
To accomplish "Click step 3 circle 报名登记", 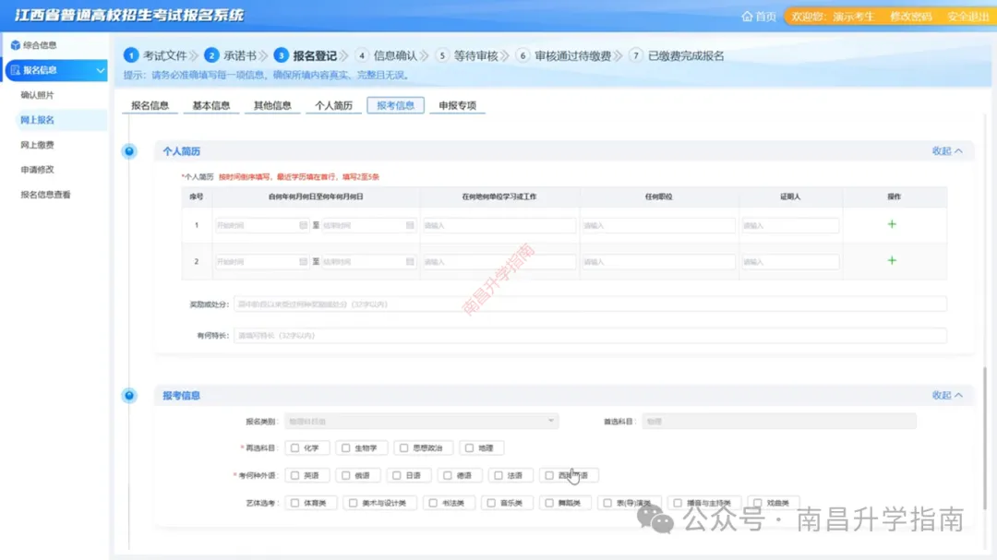I will pos(281,55).
